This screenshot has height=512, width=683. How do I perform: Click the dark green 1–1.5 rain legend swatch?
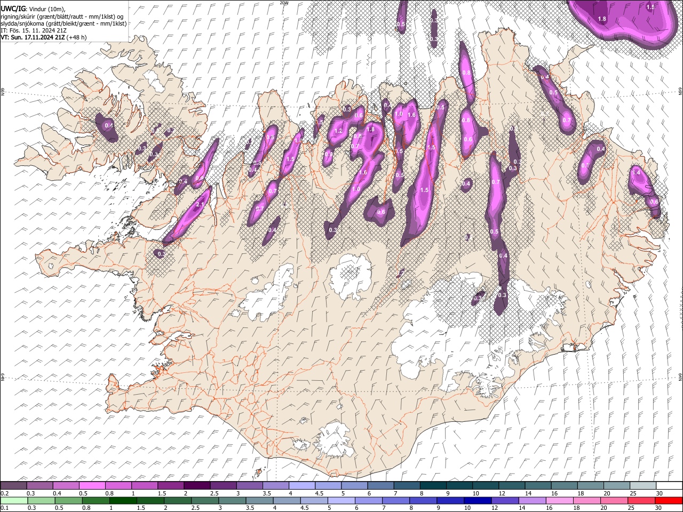[x=123, y=501]
